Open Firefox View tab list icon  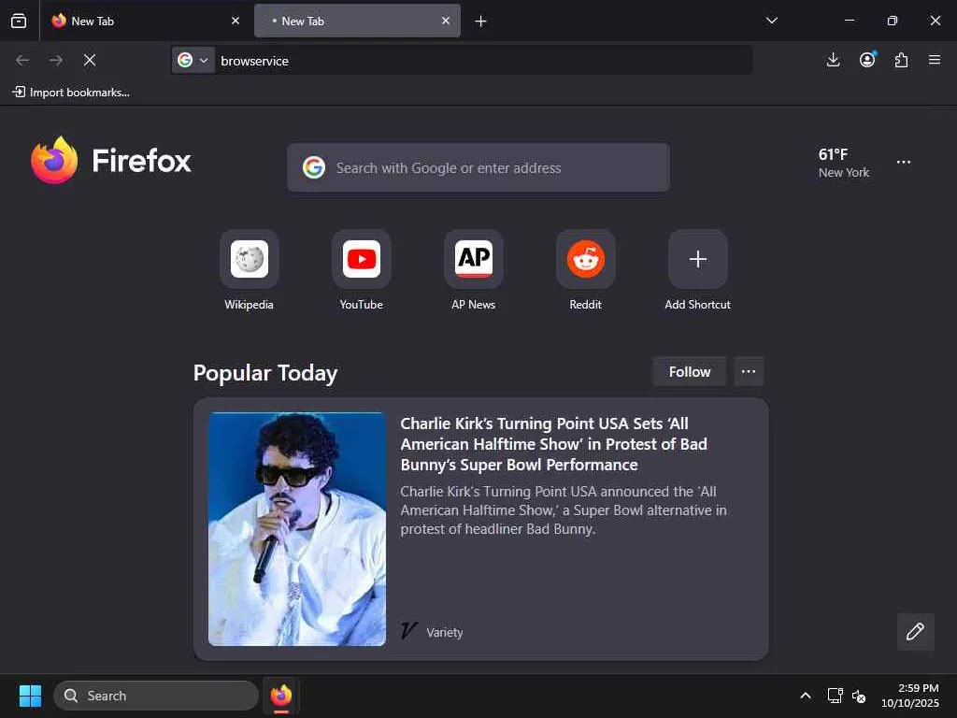point(19,21)
